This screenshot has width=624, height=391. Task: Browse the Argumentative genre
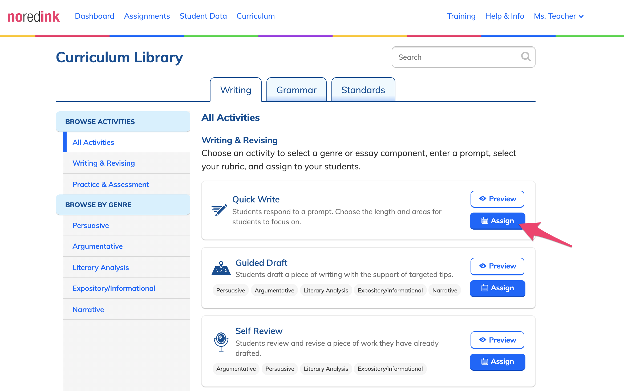[127, 246]
